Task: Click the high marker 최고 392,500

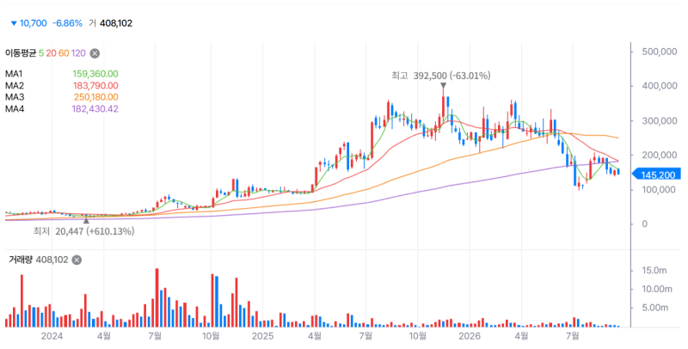Action: click(440, 76)
